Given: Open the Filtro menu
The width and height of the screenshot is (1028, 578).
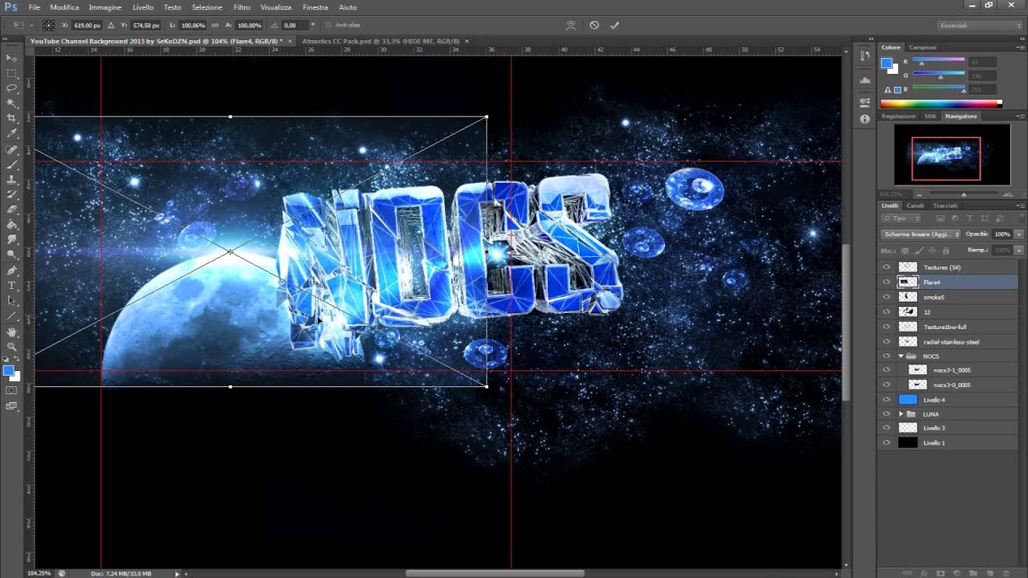Looking at the screenshot, I should pos(242,7).
